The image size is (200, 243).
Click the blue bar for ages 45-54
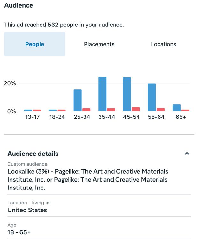(x=127, y=94)
